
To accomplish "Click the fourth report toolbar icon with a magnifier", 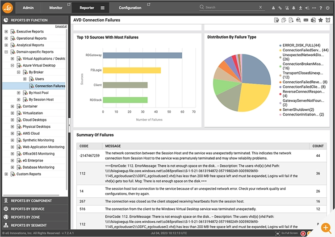I will (298, 20).
